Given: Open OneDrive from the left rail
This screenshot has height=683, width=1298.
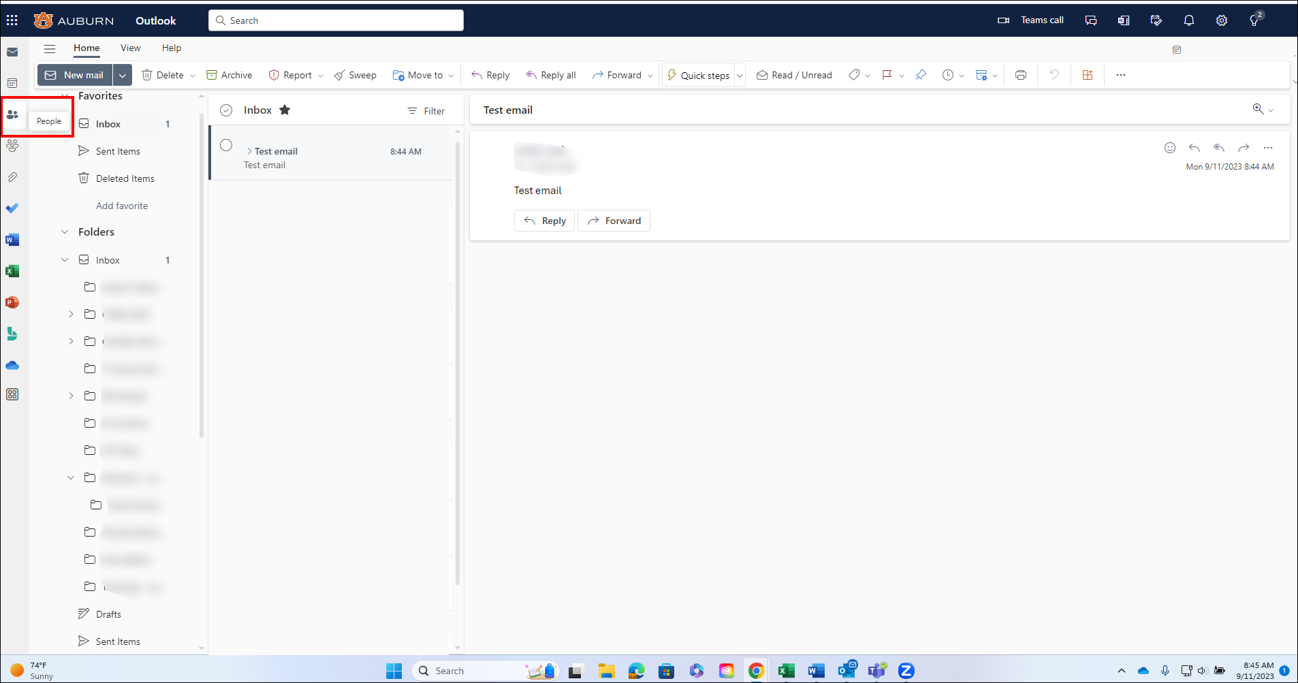Looking at the screenshot, I should click(12, 366).
